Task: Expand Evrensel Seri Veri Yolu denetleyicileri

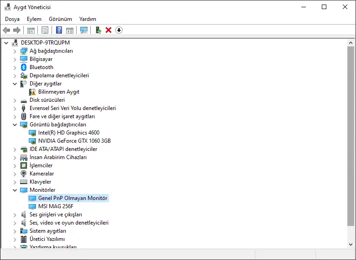Action: point(15,109)
